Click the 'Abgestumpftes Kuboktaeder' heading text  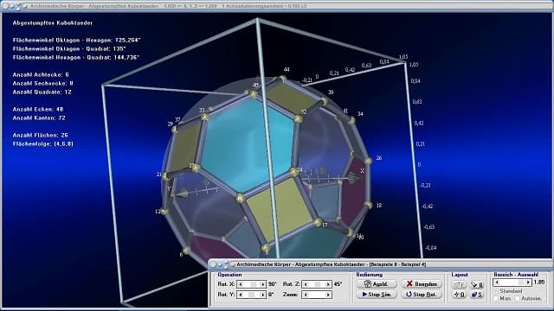pos(53,23)
